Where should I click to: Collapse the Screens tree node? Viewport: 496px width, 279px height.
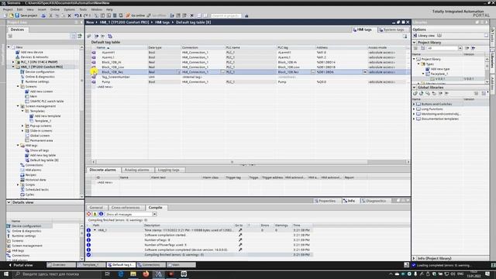pyautogui.click(x=18, y=86)
